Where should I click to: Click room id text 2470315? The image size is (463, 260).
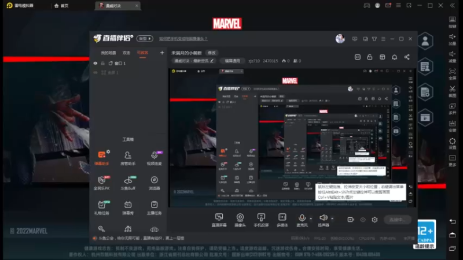270,61
